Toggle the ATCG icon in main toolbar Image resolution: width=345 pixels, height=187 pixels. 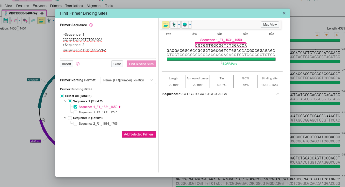[x=41, y=21]
